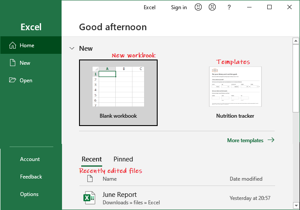Open the Account page

click(30, 159)
